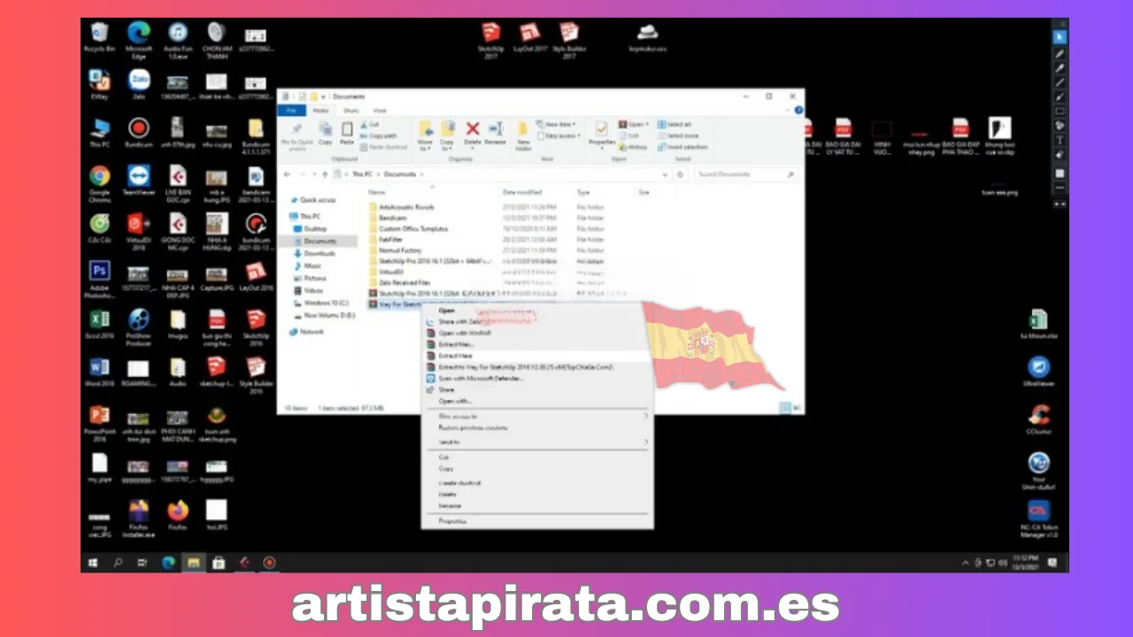Open Microsoft Edge desktop icon
The height and width of the screenshot is (637, 1133).
coord(138,41)
